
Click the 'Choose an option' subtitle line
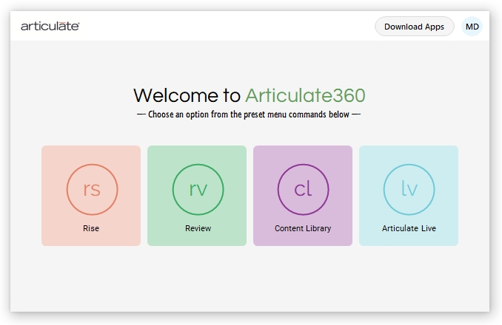(x=249, y=114)
